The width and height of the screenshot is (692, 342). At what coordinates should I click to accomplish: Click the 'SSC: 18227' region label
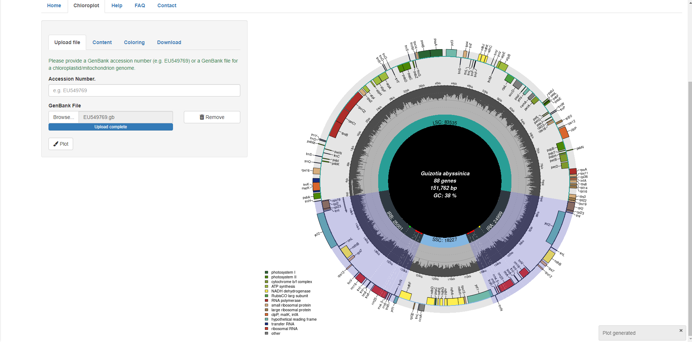click(x=444, y=240)
